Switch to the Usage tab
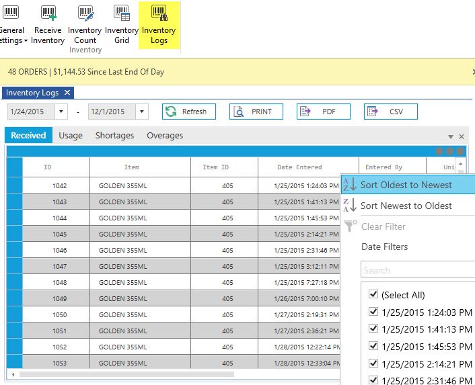Screen dimensions: 475x385 71,136
